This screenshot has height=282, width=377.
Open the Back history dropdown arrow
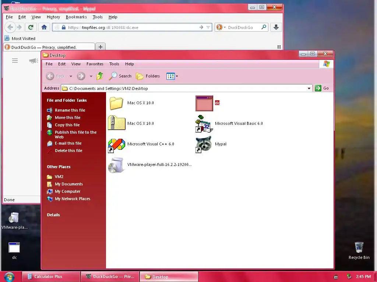click(71, 76)
